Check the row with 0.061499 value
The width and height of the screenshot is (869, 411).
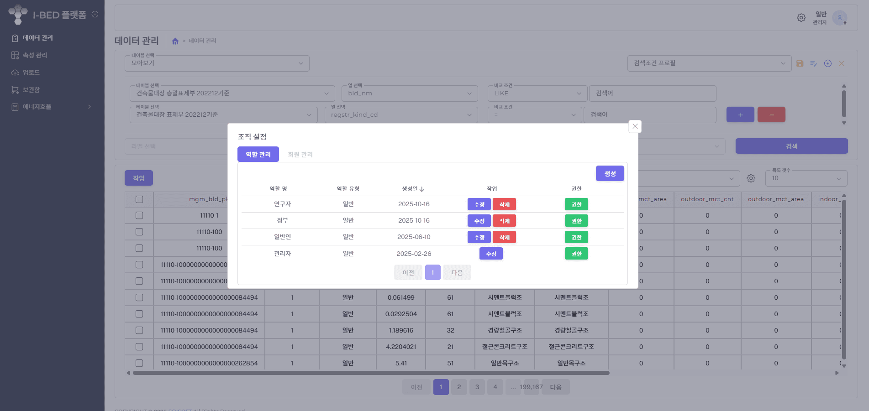coord(139,297)
